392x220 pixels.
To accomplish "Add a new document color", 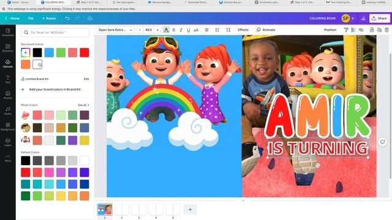I will (x=26, y=53).
